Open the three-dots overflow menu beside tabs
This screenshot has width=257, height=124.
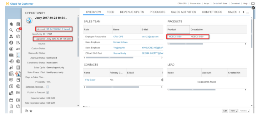tap(248, 12)
